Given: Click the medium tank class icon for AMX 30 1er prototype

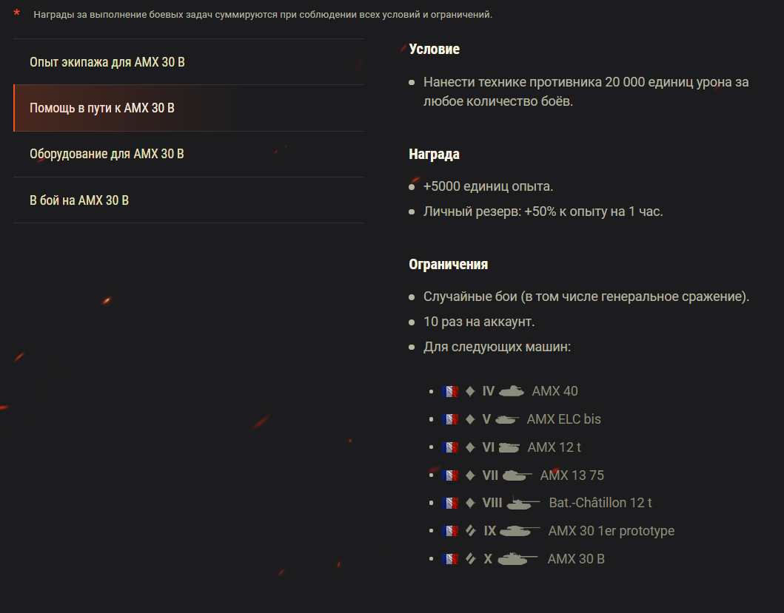Looking at the screenshot, I should click(471, 531).
